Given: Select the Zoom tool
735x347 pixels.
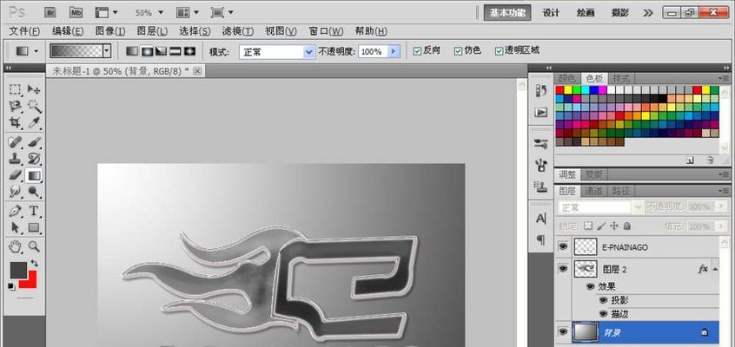Looking at the screenshot, I should tap(34, 246).
